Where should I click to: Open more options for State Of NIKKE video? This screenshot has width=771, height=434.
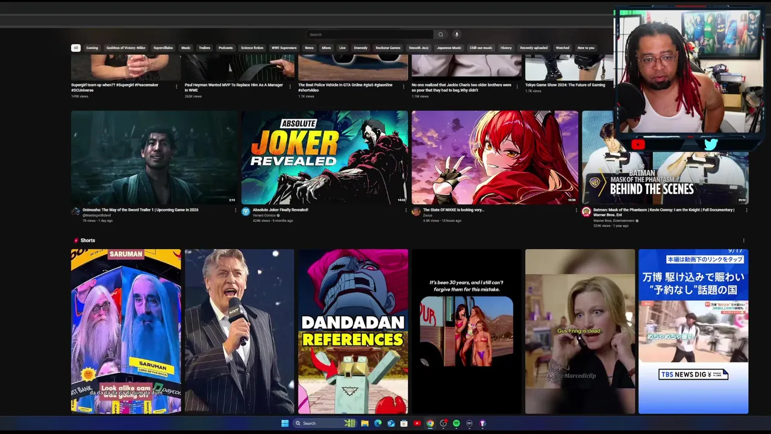click(x=576, y=210)
